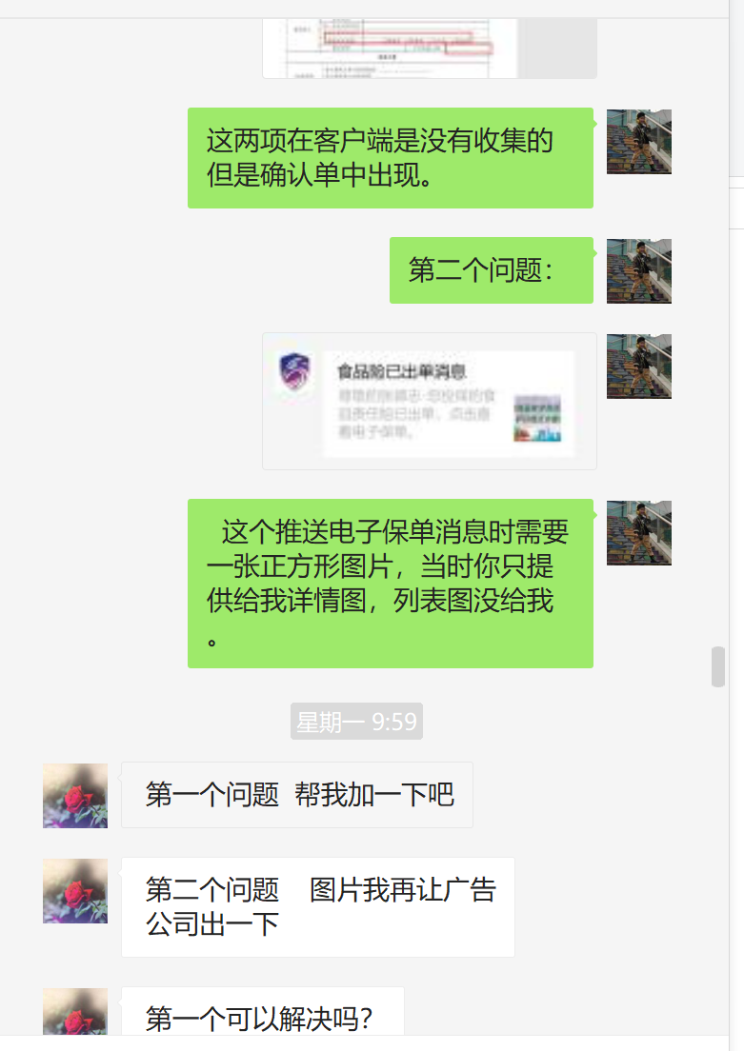Click the shield logo in 食品险 card
744x1051 pixels.
tap(294, 370)
